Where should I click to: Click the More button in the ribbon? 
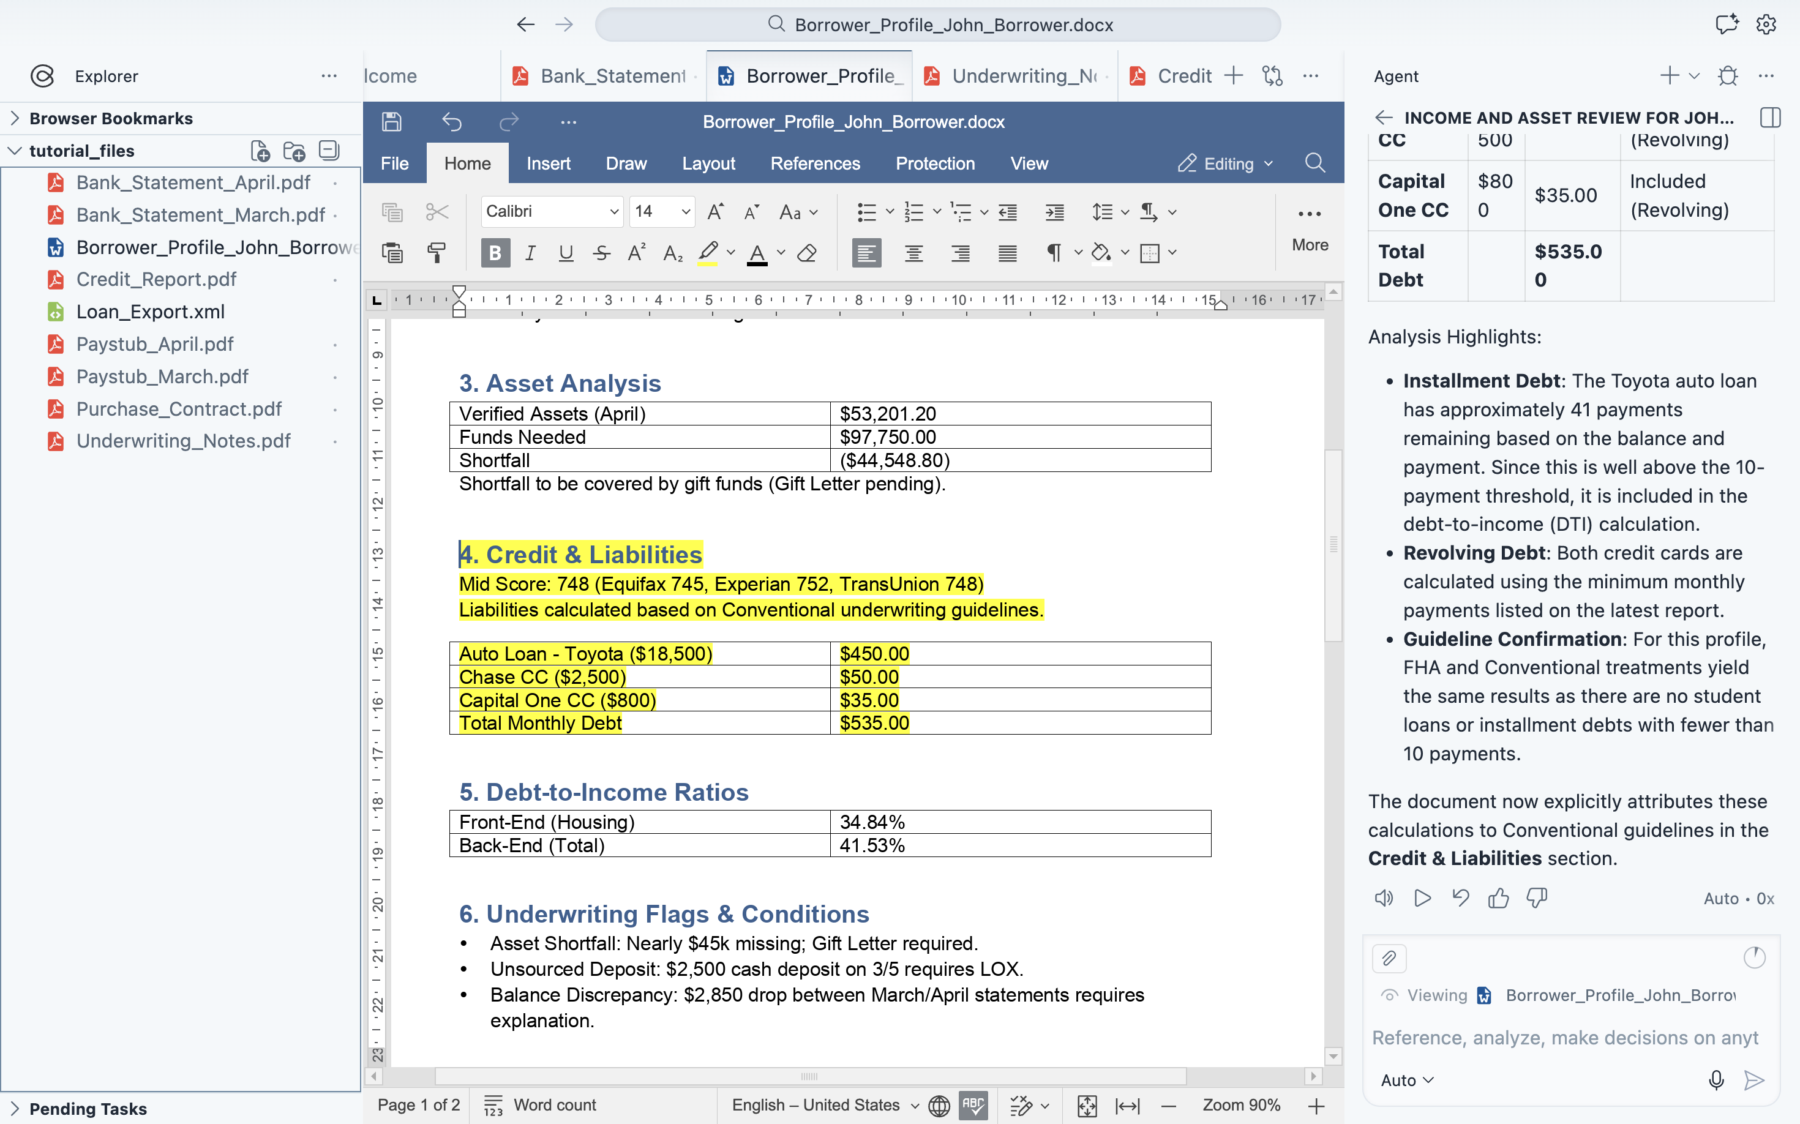[x=1310, y=230]
